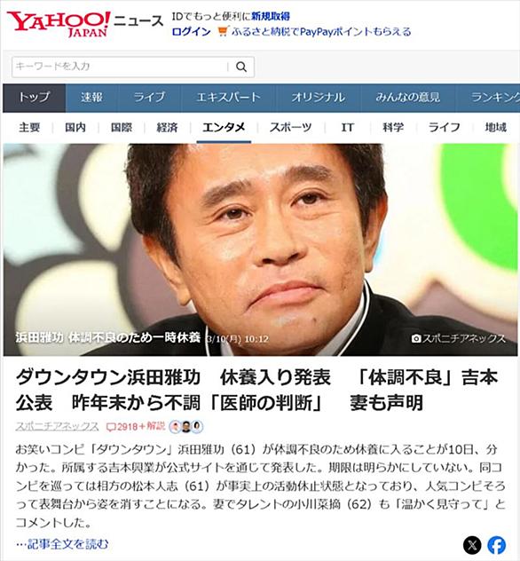
Task: Switch to the ライブ tab
Action: pos(149,98)
